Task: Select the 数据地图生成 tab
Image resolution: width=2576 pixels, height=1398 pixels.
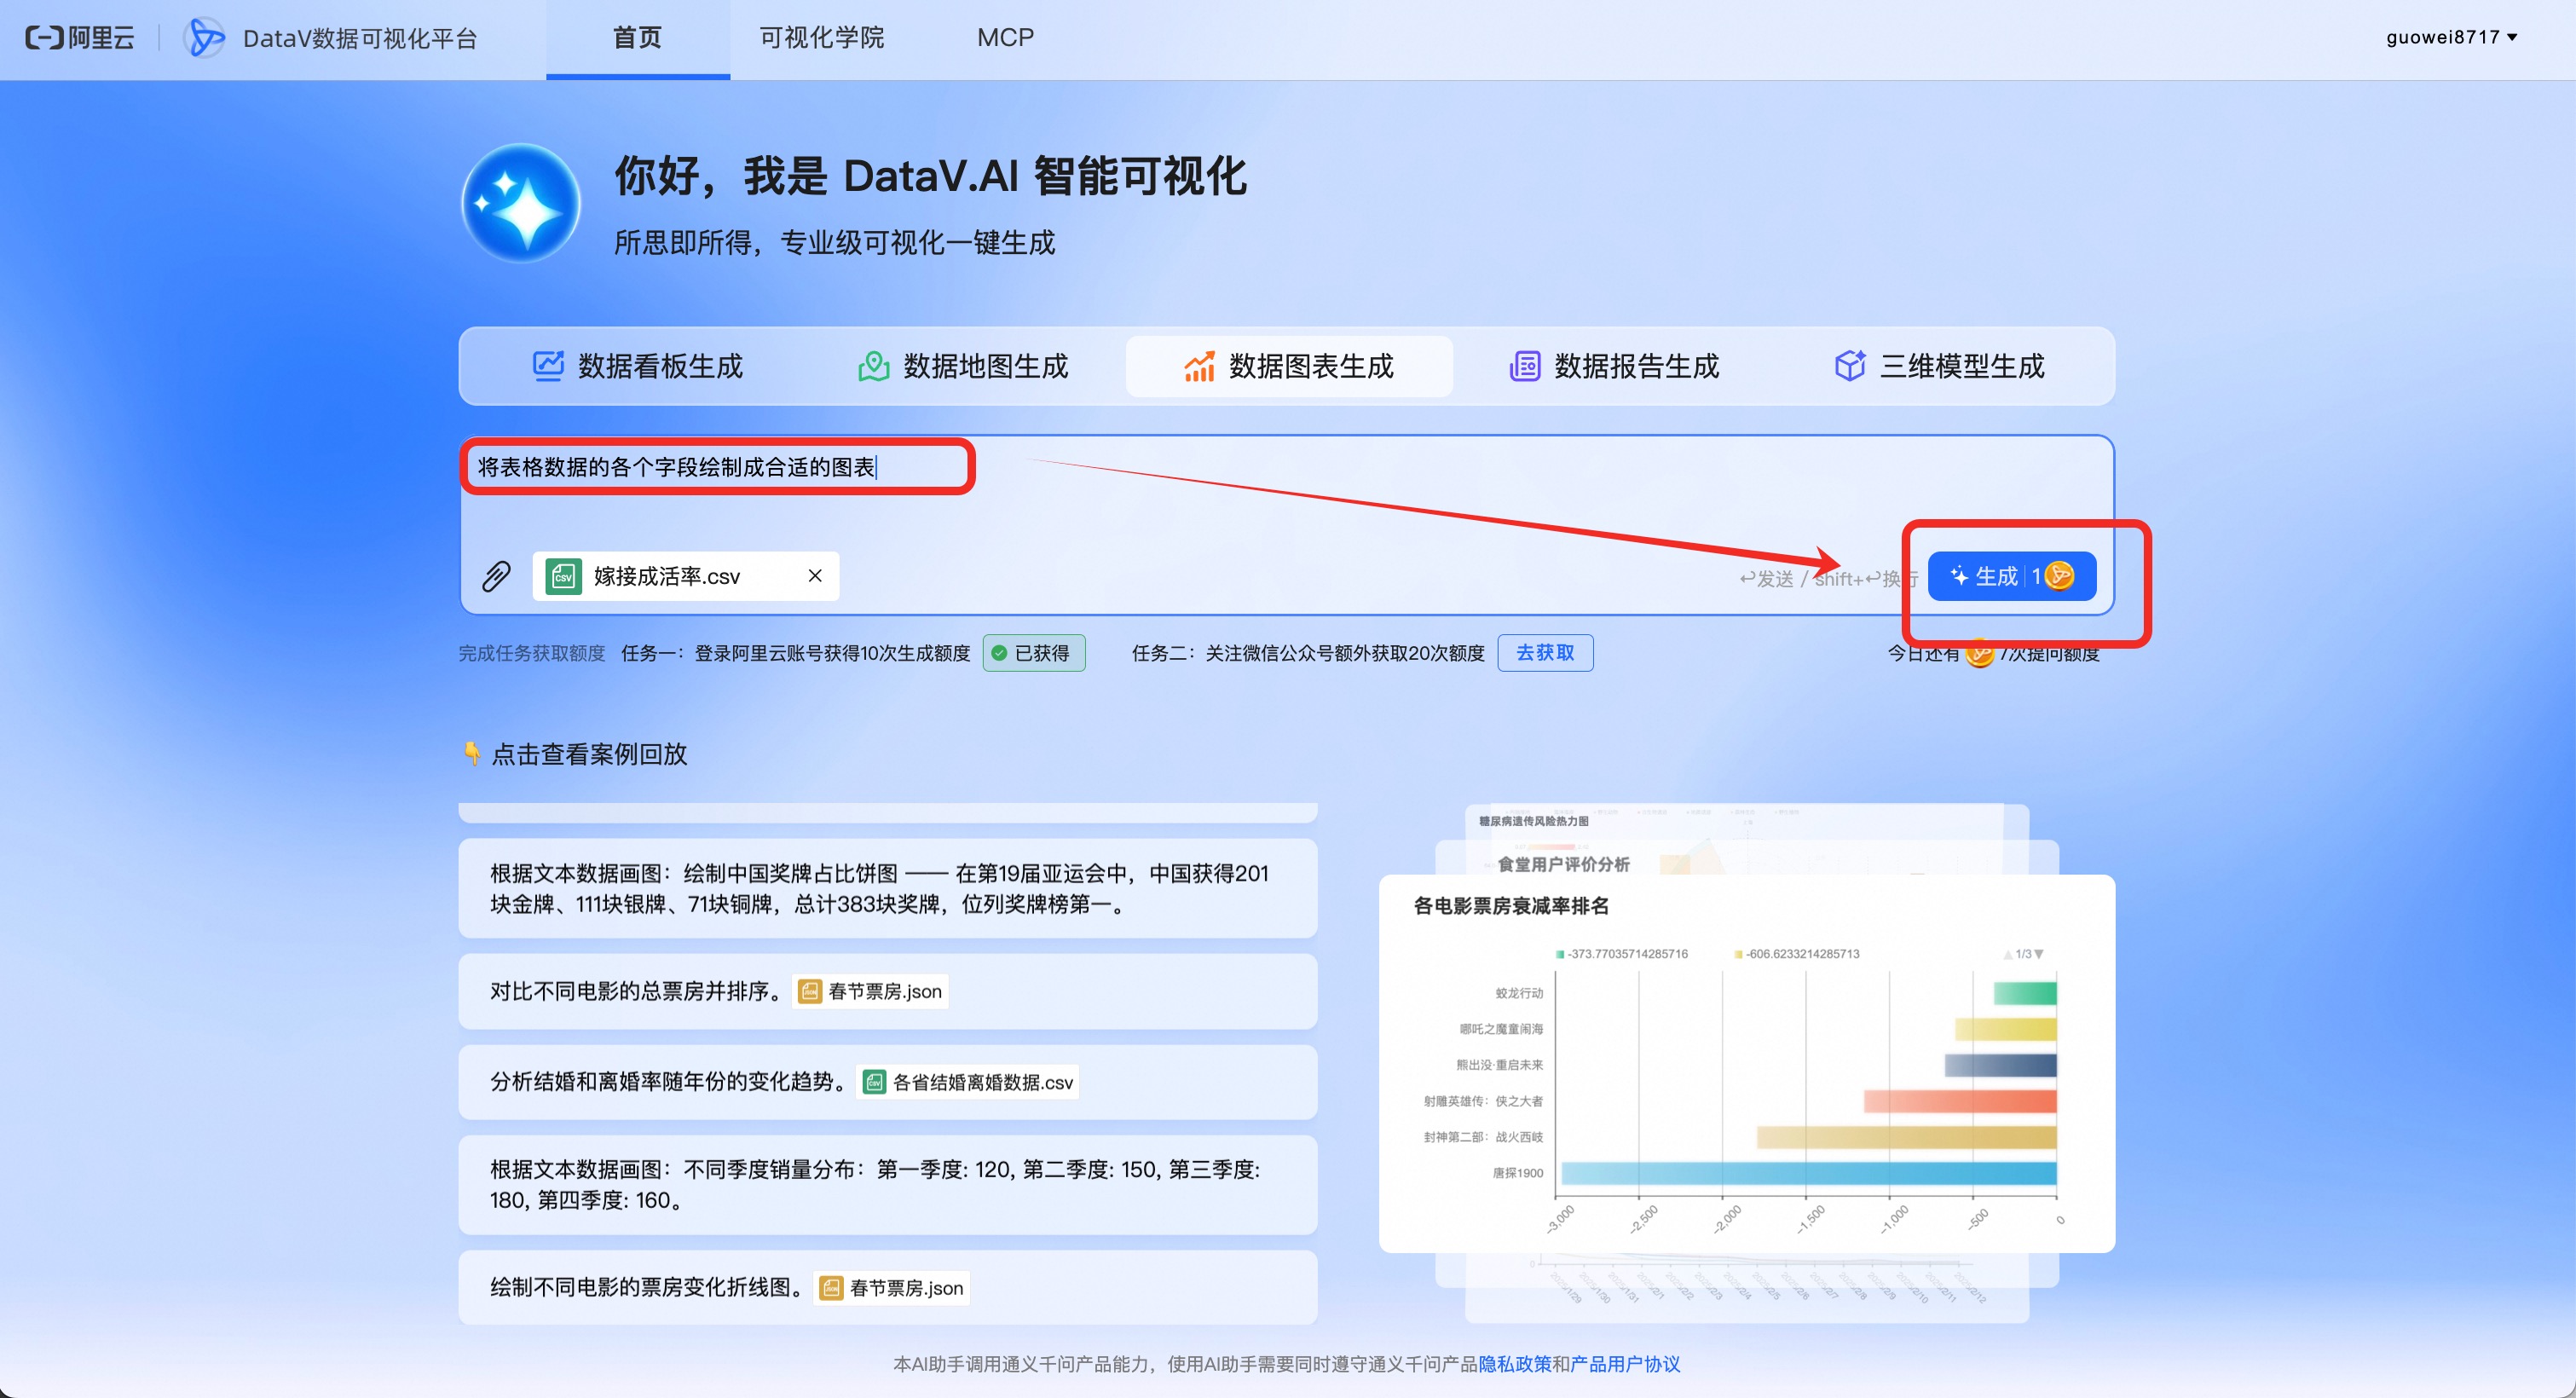Action: [x=963, y=366]
